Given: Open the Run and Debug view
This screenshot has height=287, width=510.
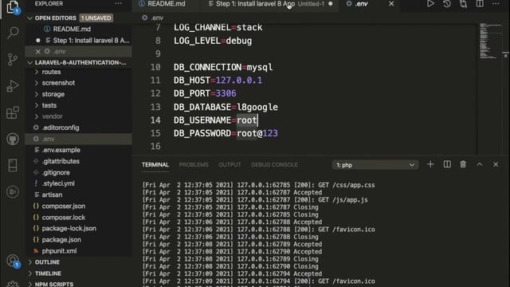Looking at the screenshot, I should (13, 86).
